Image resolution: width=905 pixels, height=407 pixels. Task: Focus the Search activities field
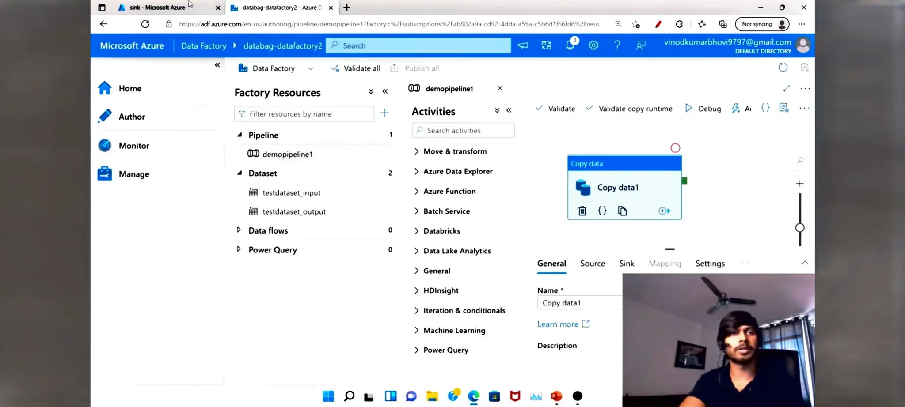[x=463, y=131]
